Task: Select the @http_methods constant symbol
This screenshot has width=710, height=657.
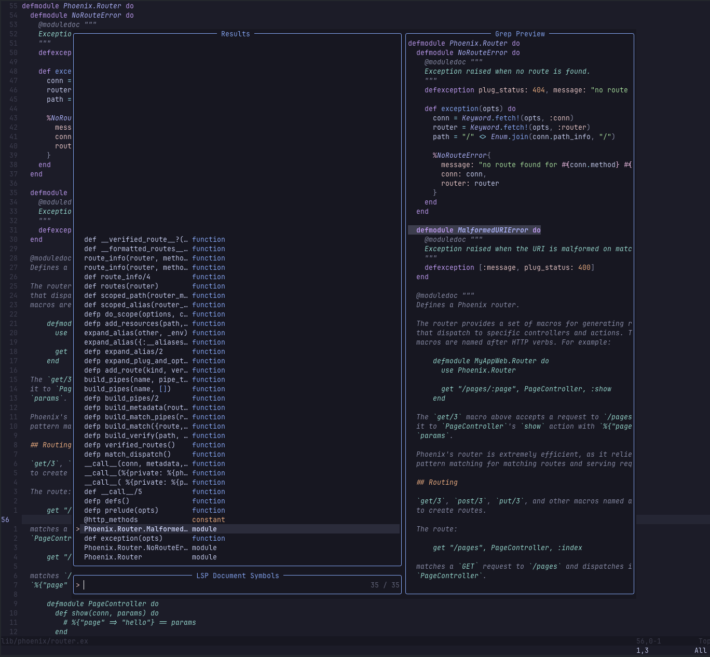Action: click(x=111, y=519)
